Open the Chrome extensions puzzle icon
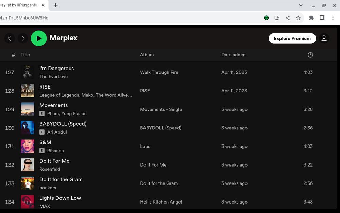This screenshot has width=340, height=213. pyautogui.click(x=311, y=17)
